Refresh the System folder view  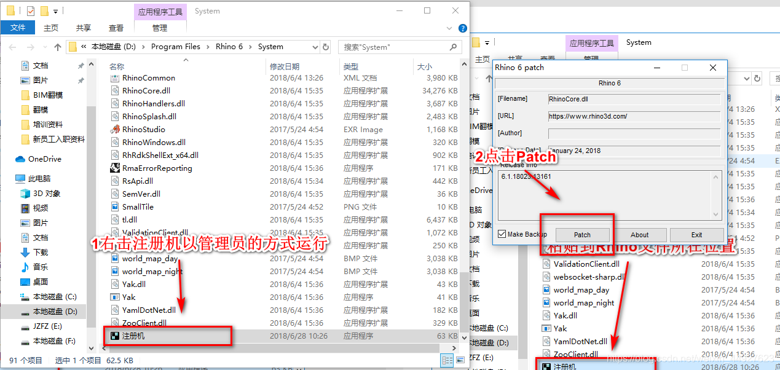326,47
